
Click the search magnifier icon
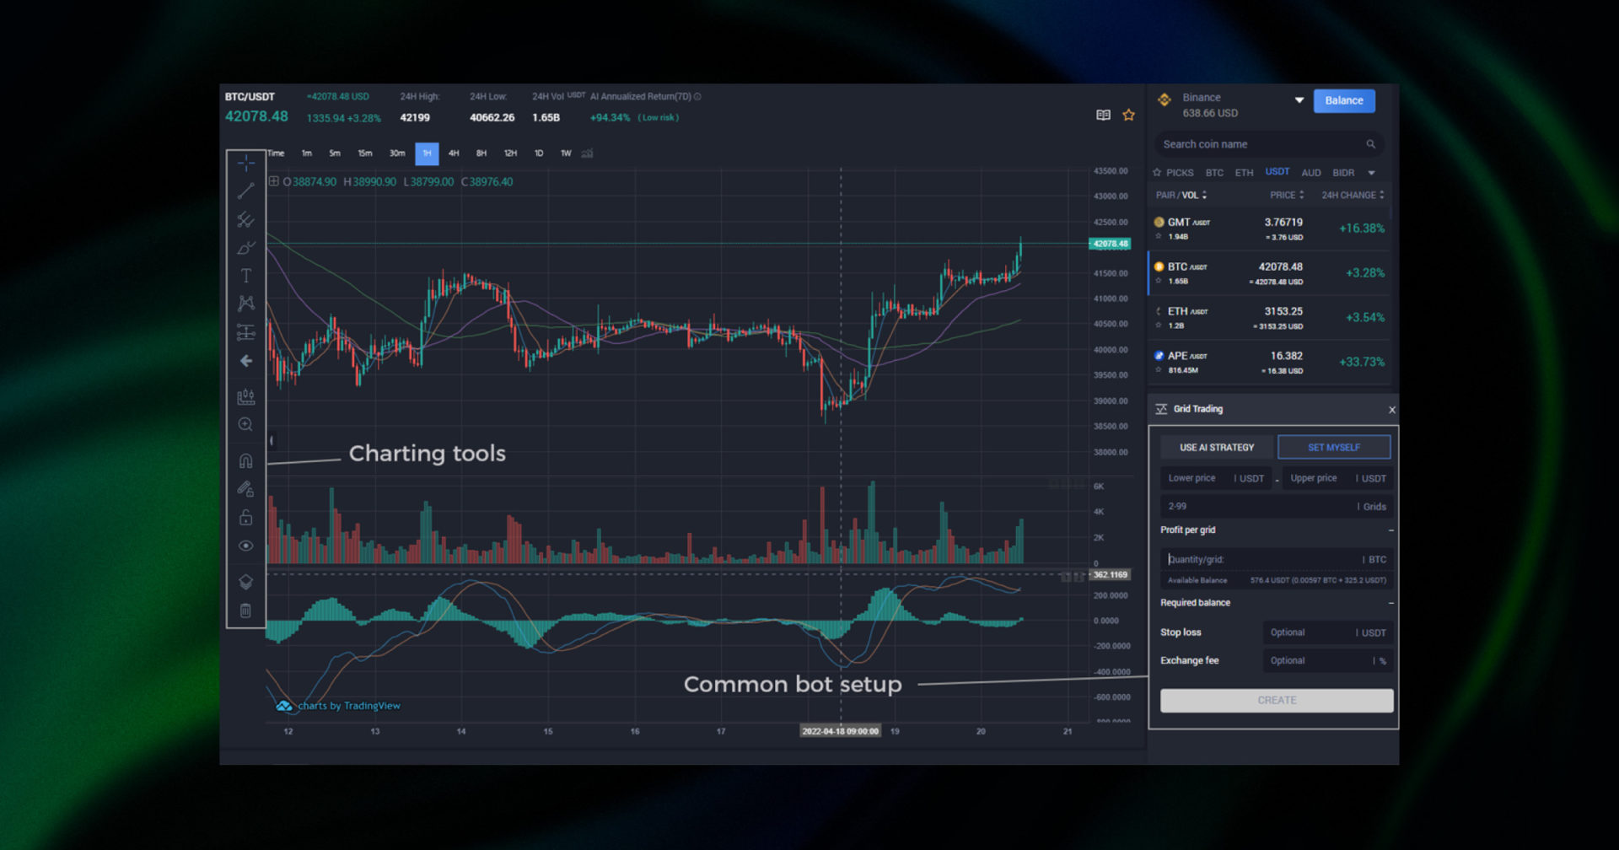pos(1370,144)
